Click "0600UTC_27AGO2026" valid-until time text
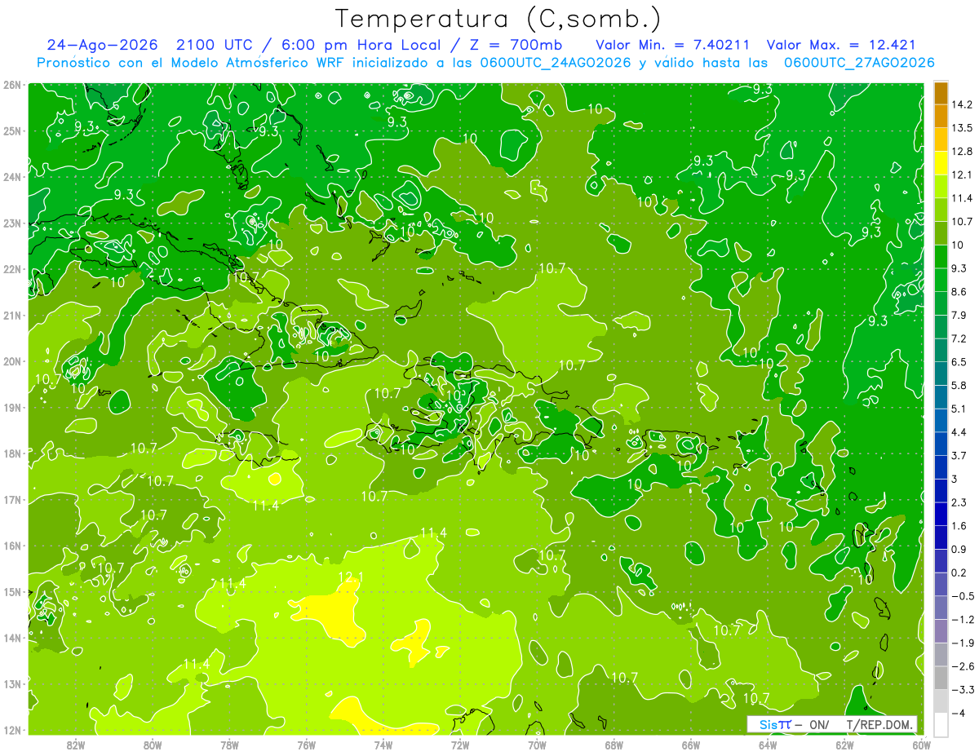 coord(859,63)
